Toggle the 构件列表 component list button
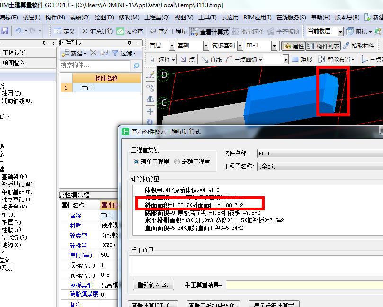This screenshot has width=383, height=307. [323, 45]
